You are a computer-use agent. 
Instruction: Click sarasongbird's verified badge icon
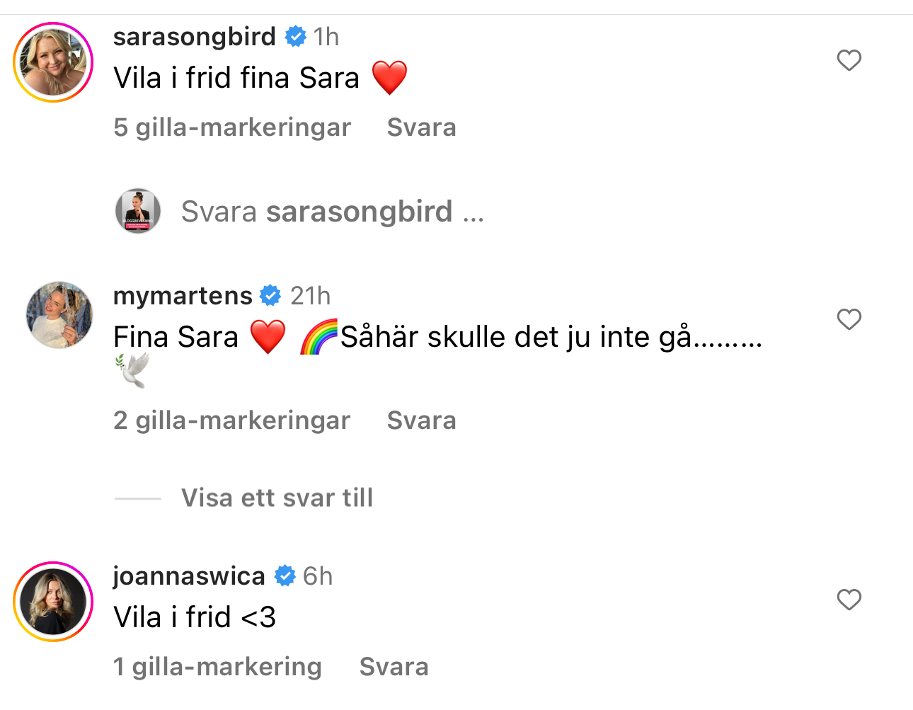coord(295,36)
